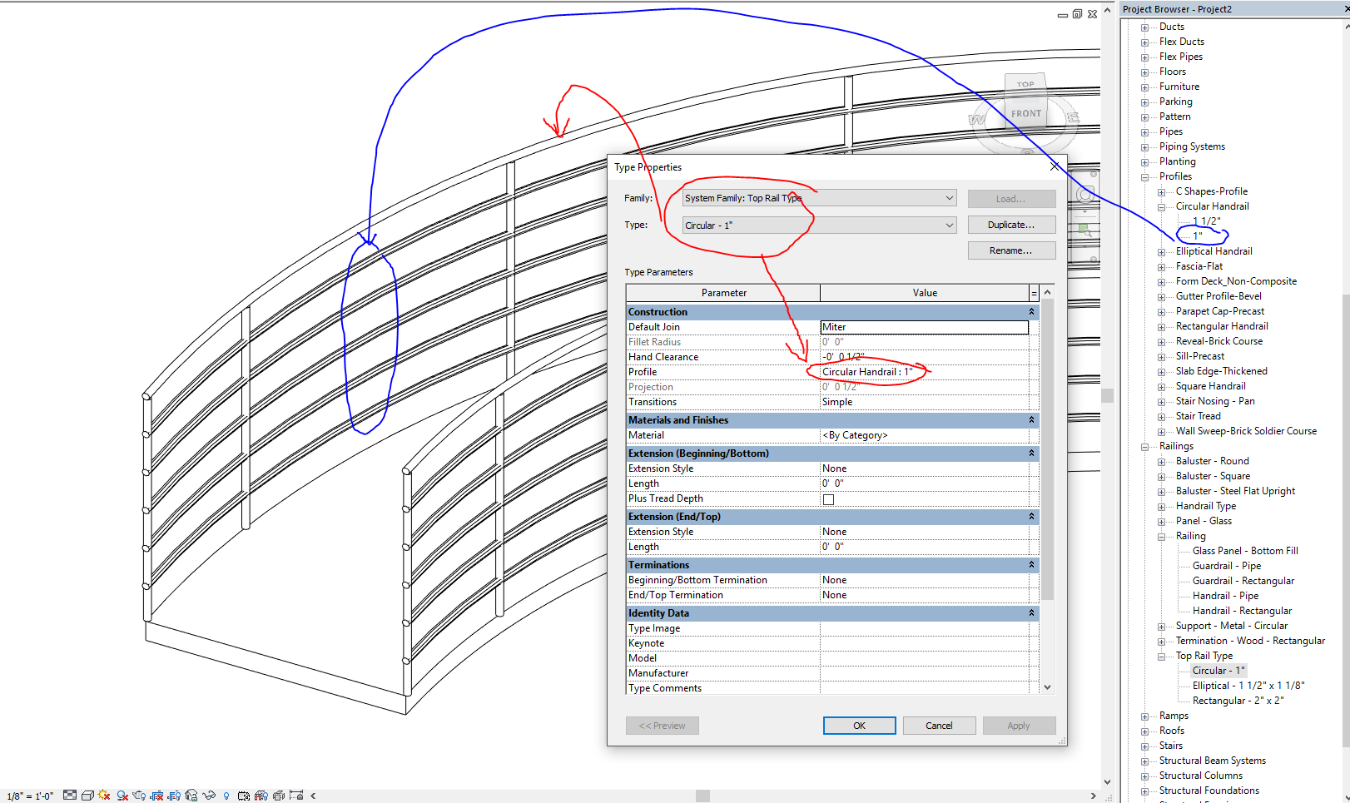Select the 1 1/2" Circular Handrail profile
This screenshot has height=803, width=1350.
(x=1206, y=221)
